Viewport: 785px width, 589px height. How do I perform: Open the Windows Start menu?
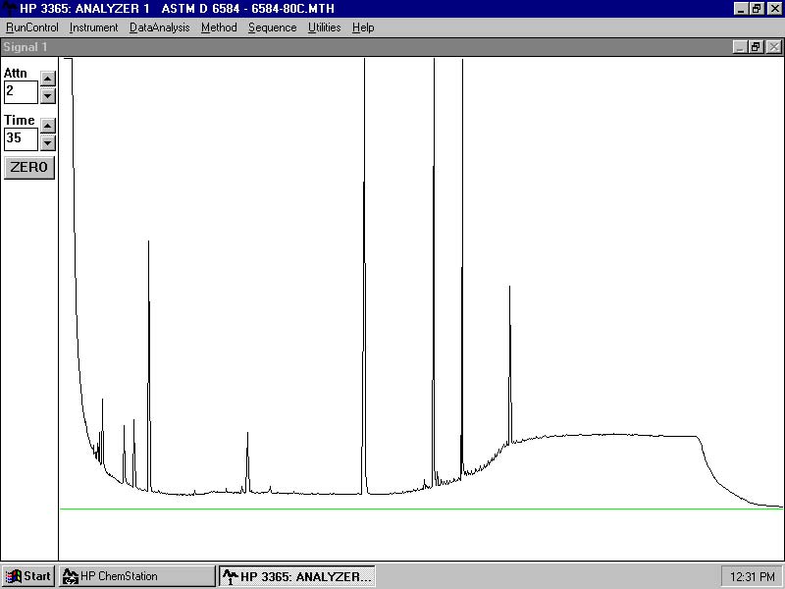point(28,576)
